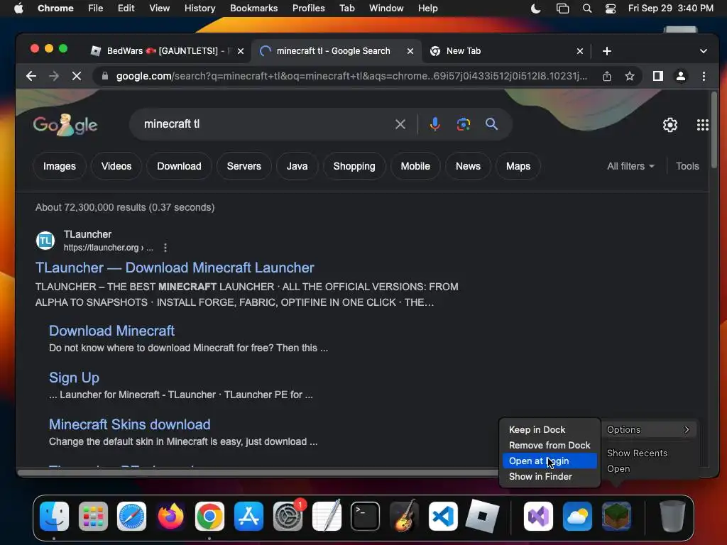Switch to the BedWars tab
This screenshot has height=545, width=727.
(165, 51)
